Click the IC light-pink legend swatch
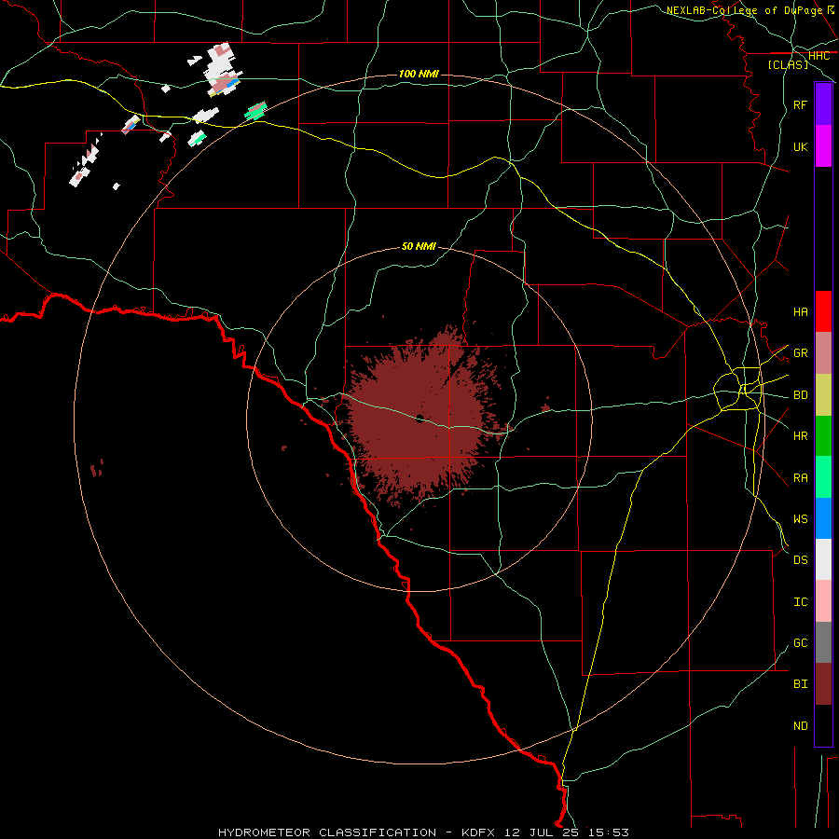 [x=823, y=601]
